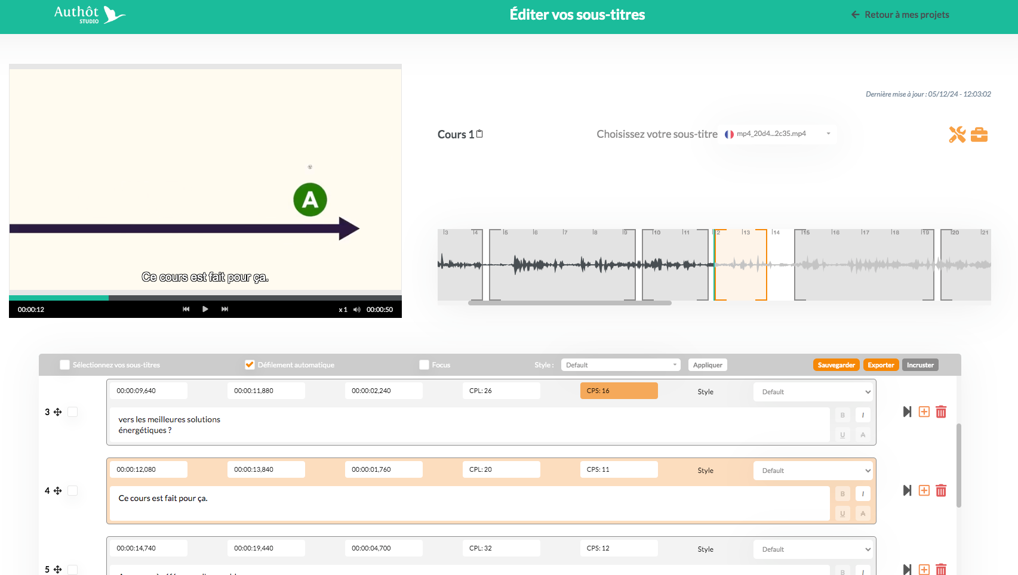Add a subtitle after subtitle 5
The width and height of the screenshot is (1018, 575).
pos(924,569)
